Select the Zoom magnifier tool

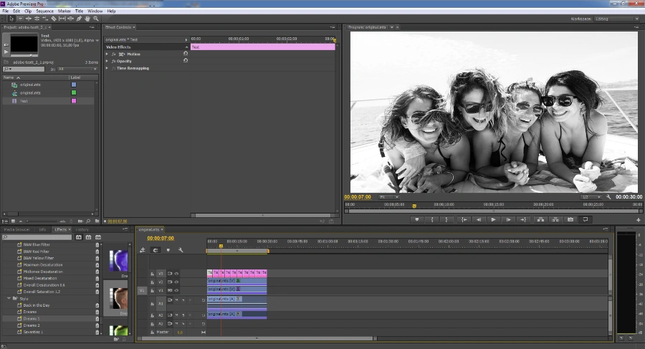tap(96, 19)
